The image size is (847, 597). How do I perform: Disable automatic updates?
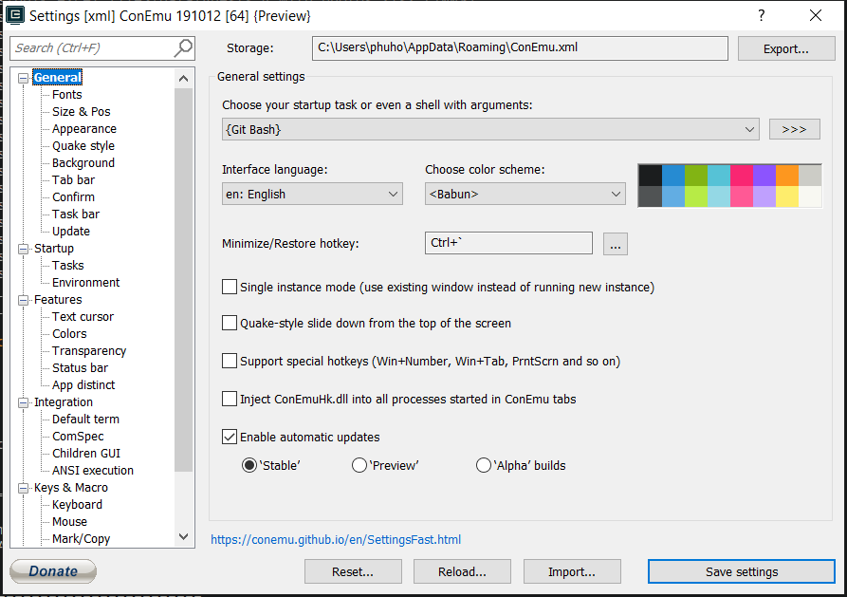click(x=229, y=437)
